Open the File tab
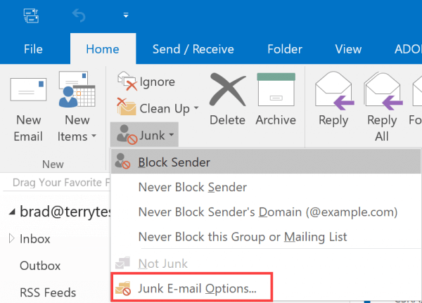The width and height of the screenshot is (422, 303). 33,49
